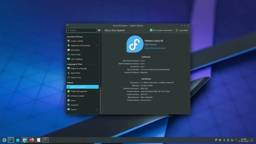Open the text editor taskbar icon
The width and height of the screenshot is (256, 144).
[x=38, y=140]
